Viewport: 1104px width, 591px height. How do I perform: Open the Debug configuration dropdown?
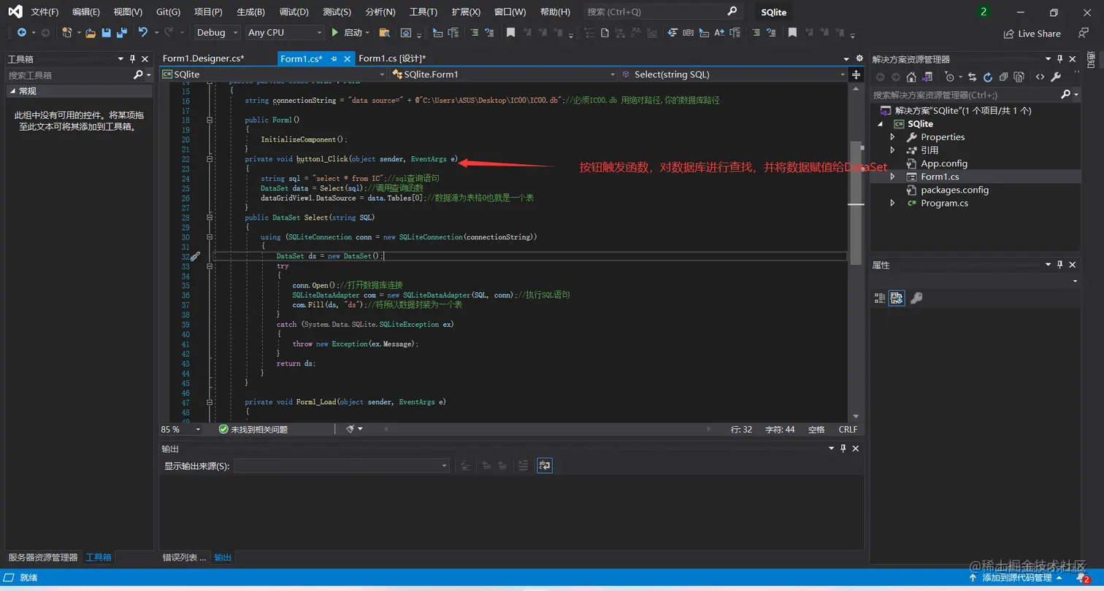217,33
